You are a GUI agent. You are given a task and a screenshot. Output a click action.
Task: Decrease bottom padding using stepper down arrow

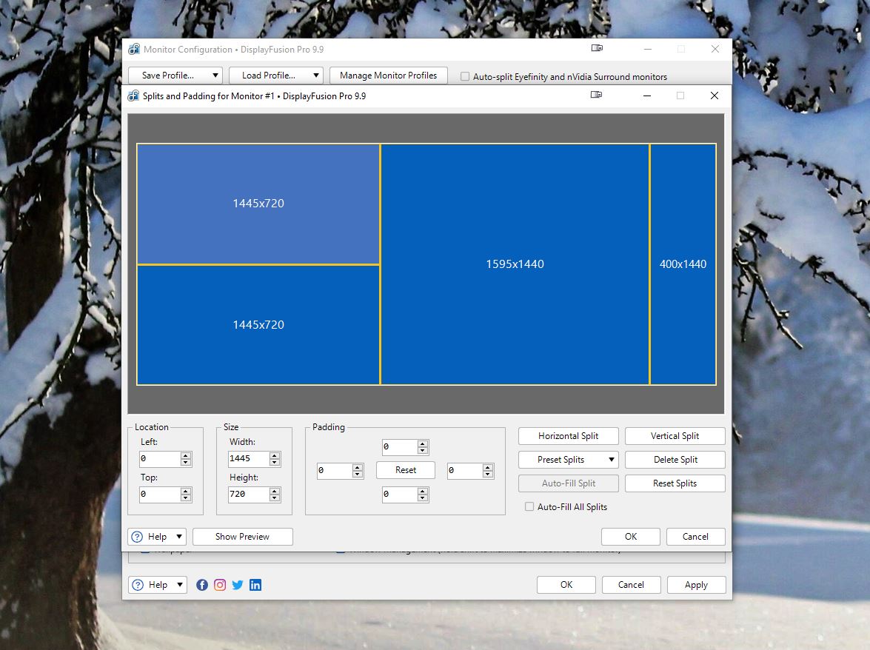click(x=423, y=497)
